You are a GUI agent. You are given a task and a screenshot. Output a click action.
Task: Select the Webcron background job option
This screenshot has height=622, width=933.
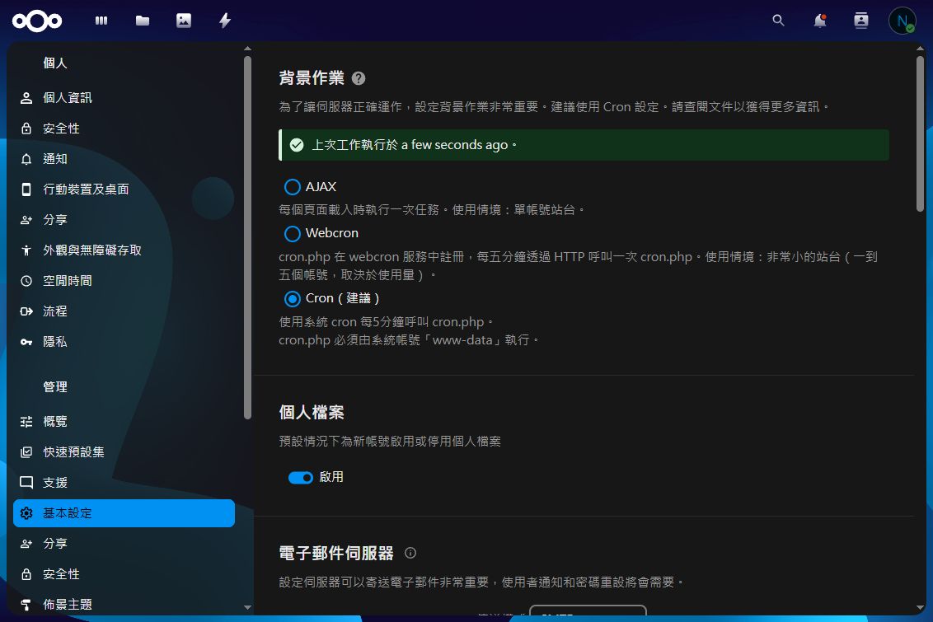click(x=292, y=234)
